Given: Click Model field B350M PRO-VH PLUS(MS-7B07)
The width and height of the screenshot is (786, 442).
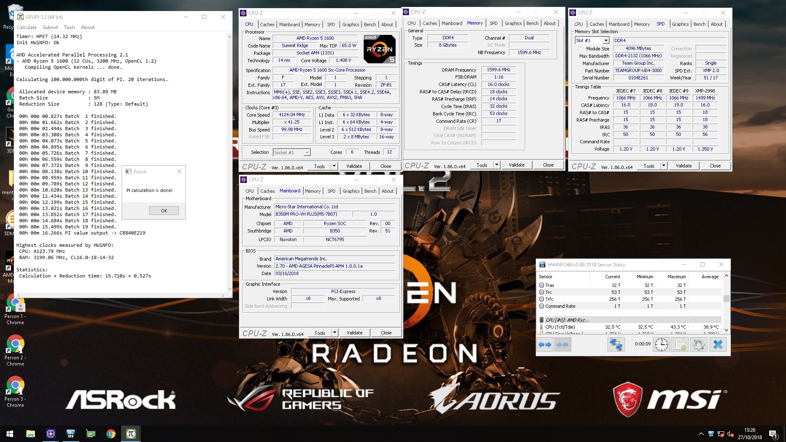Looking at the screenshot, I should point(312,214).
